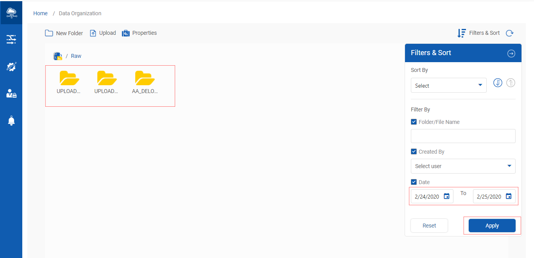This screenshot has height=258, width=534.
Task: Open the gears configuration sidebar icon
Action: (x=11, y=67)
